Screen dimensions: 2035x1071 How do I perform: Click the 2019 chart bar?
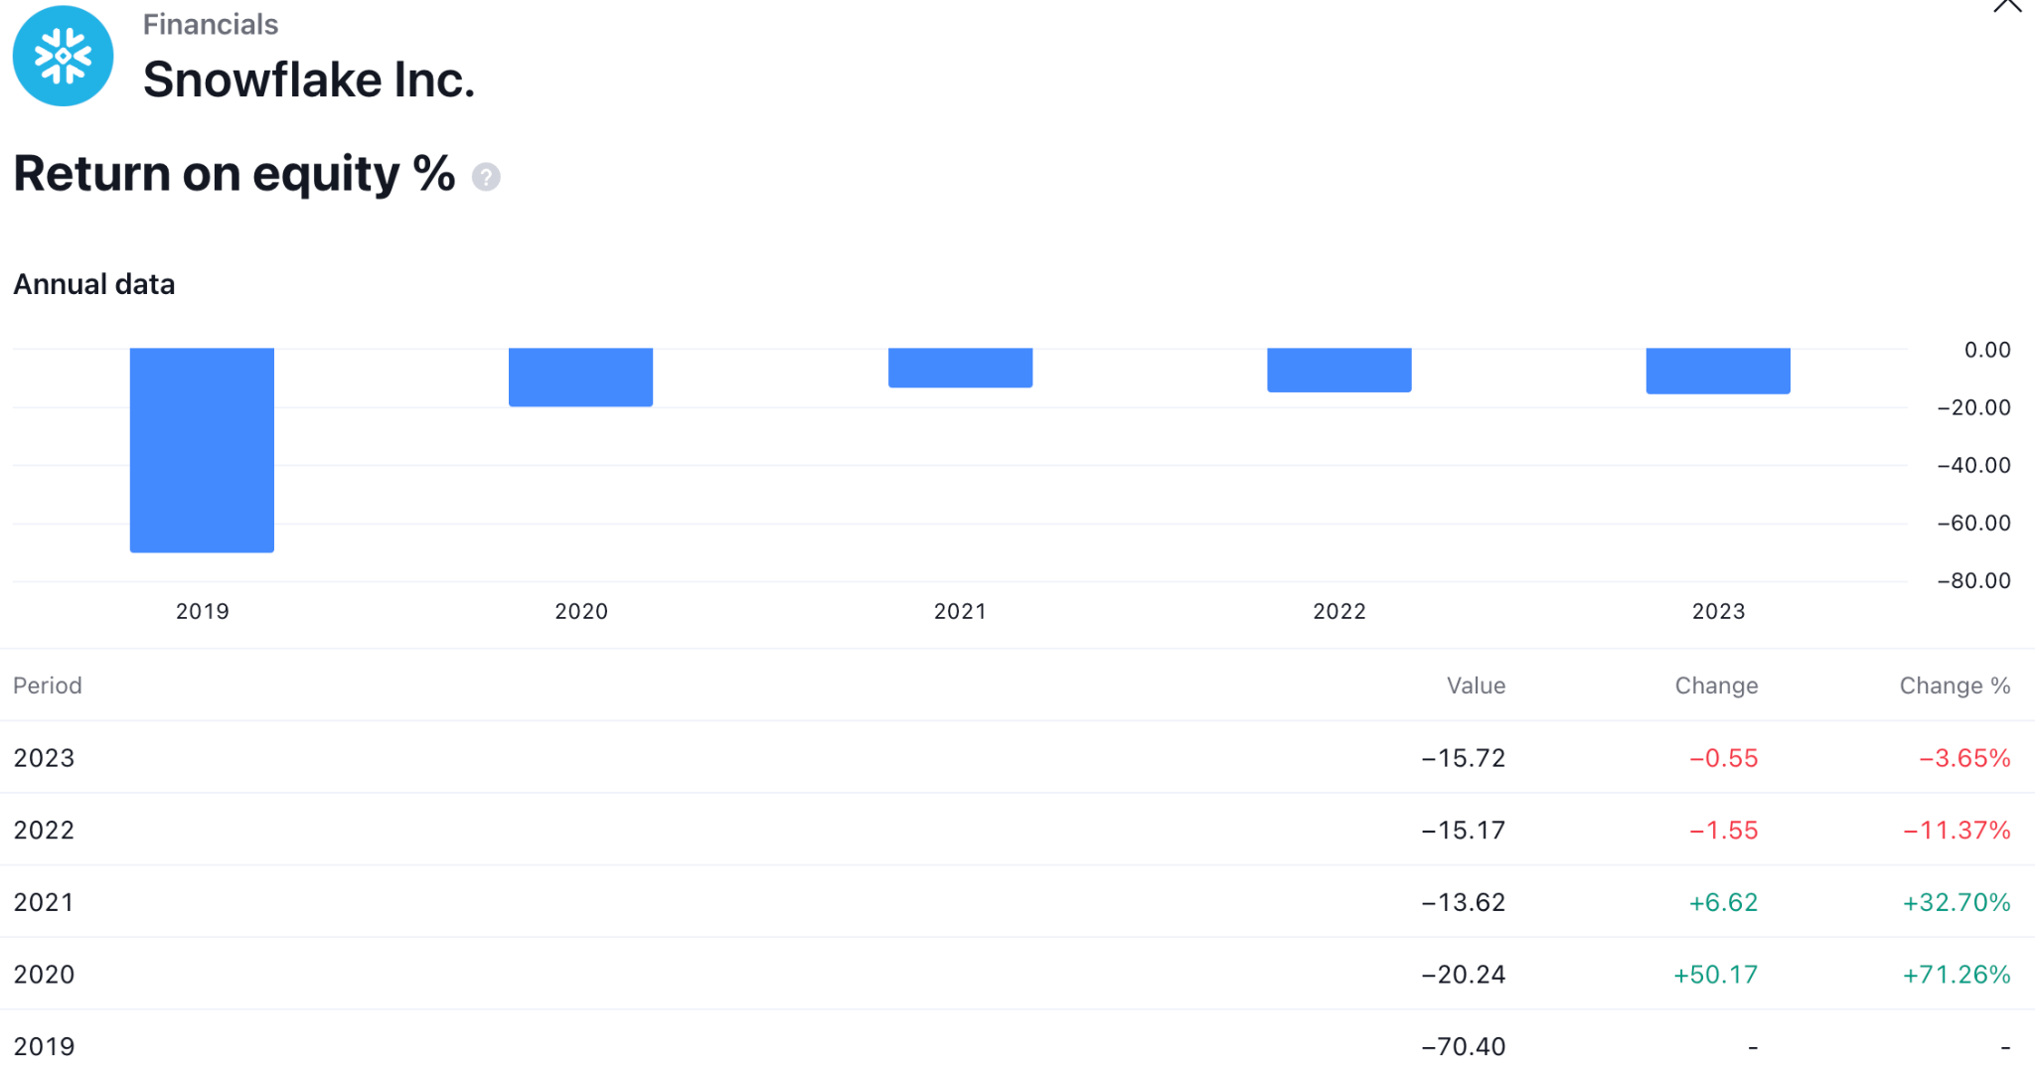click(202, 450)
